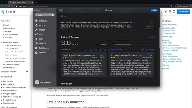Open Develop category in App Store sidebar
192x108 pixels.
point(40,43)
